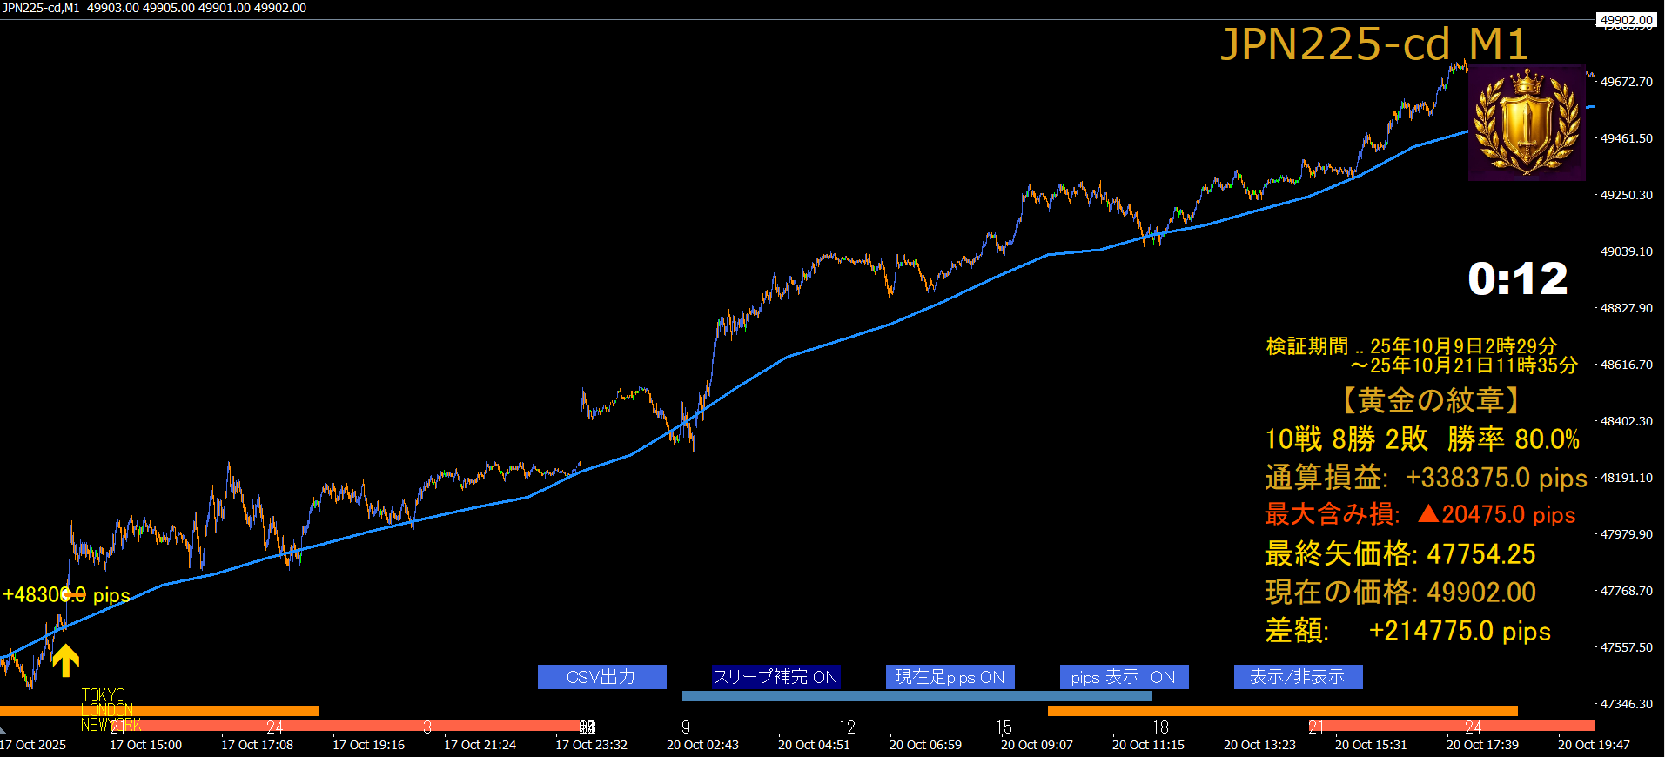1665x757 pixels.
Task: Click the +48300.0 pips profit label
Action: click(66, 595)
